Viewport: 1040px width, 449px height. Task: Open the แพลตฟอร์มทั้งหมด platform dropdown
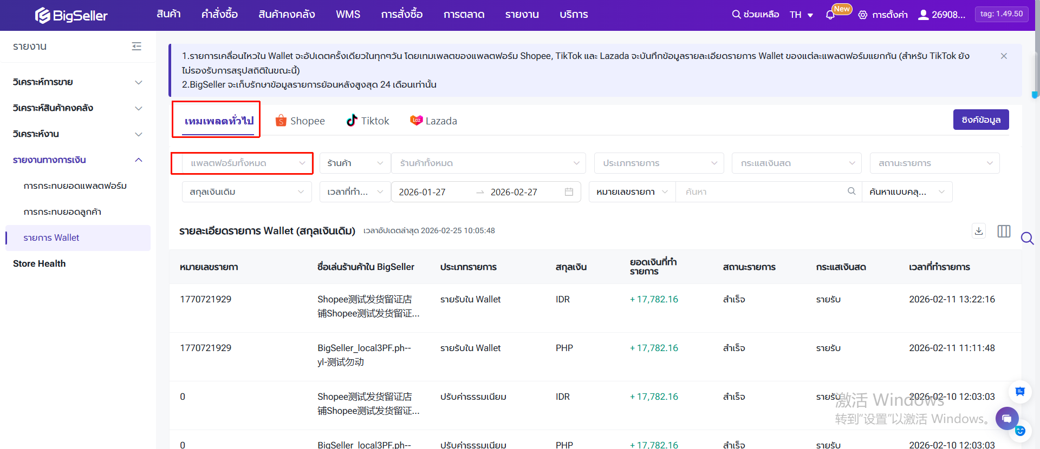(x=248, y=163)
